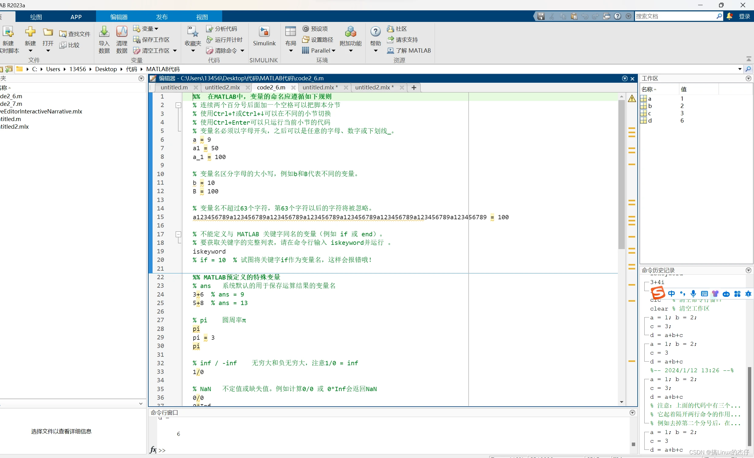Click the Undo icon in quick access toolbar
Image resolution: width=754 pixels, height=458 pixels.
[585, 16]
